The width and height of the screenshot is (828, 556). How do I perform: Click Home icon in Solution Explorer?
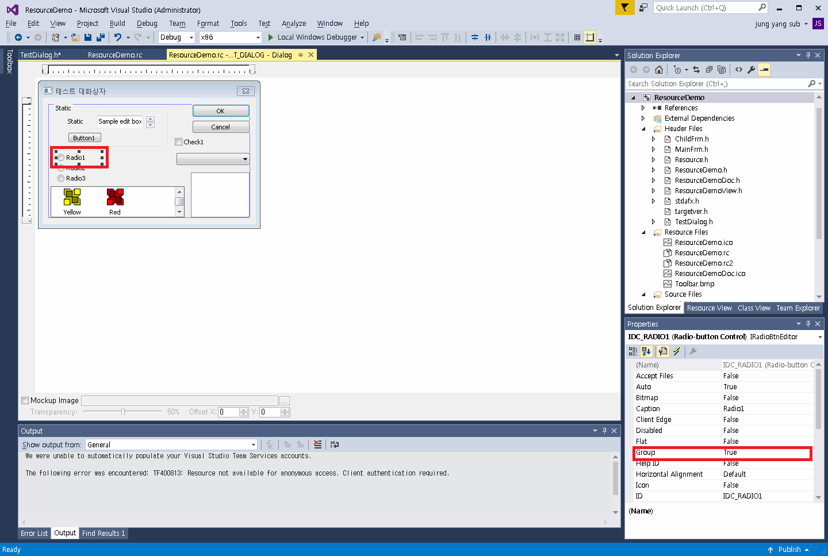[x=659, y=70]
